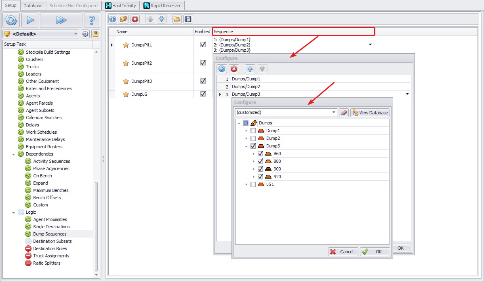Toggle Enabled checkbox for DumpsPit3

pyautogui.click(x=203, y=81)
